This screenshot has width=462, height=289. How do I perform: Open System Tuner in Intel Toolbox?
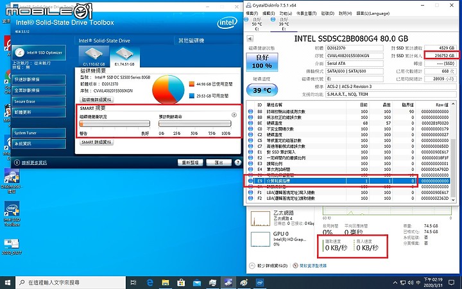[39, 133]
